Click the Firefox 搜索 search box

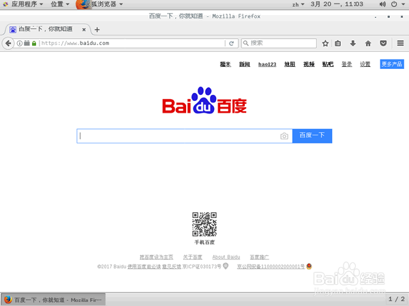(279, 43)
